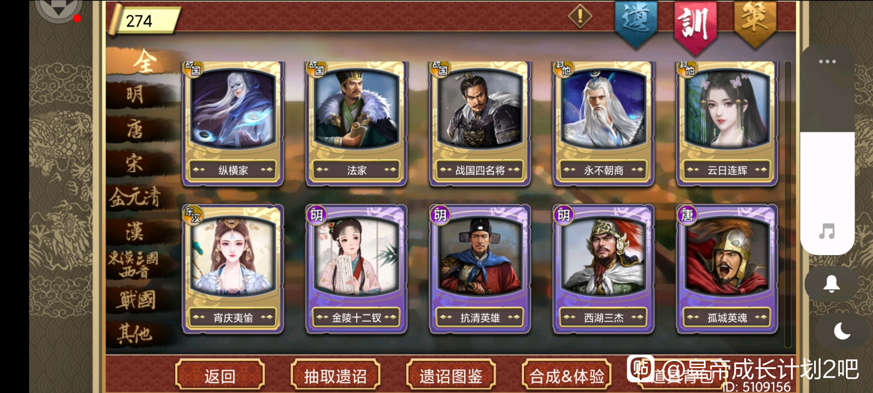Open the three-dots more menu
Viewport: 873px width, 393px height.
pyautogui.click(x=827, y=62)
